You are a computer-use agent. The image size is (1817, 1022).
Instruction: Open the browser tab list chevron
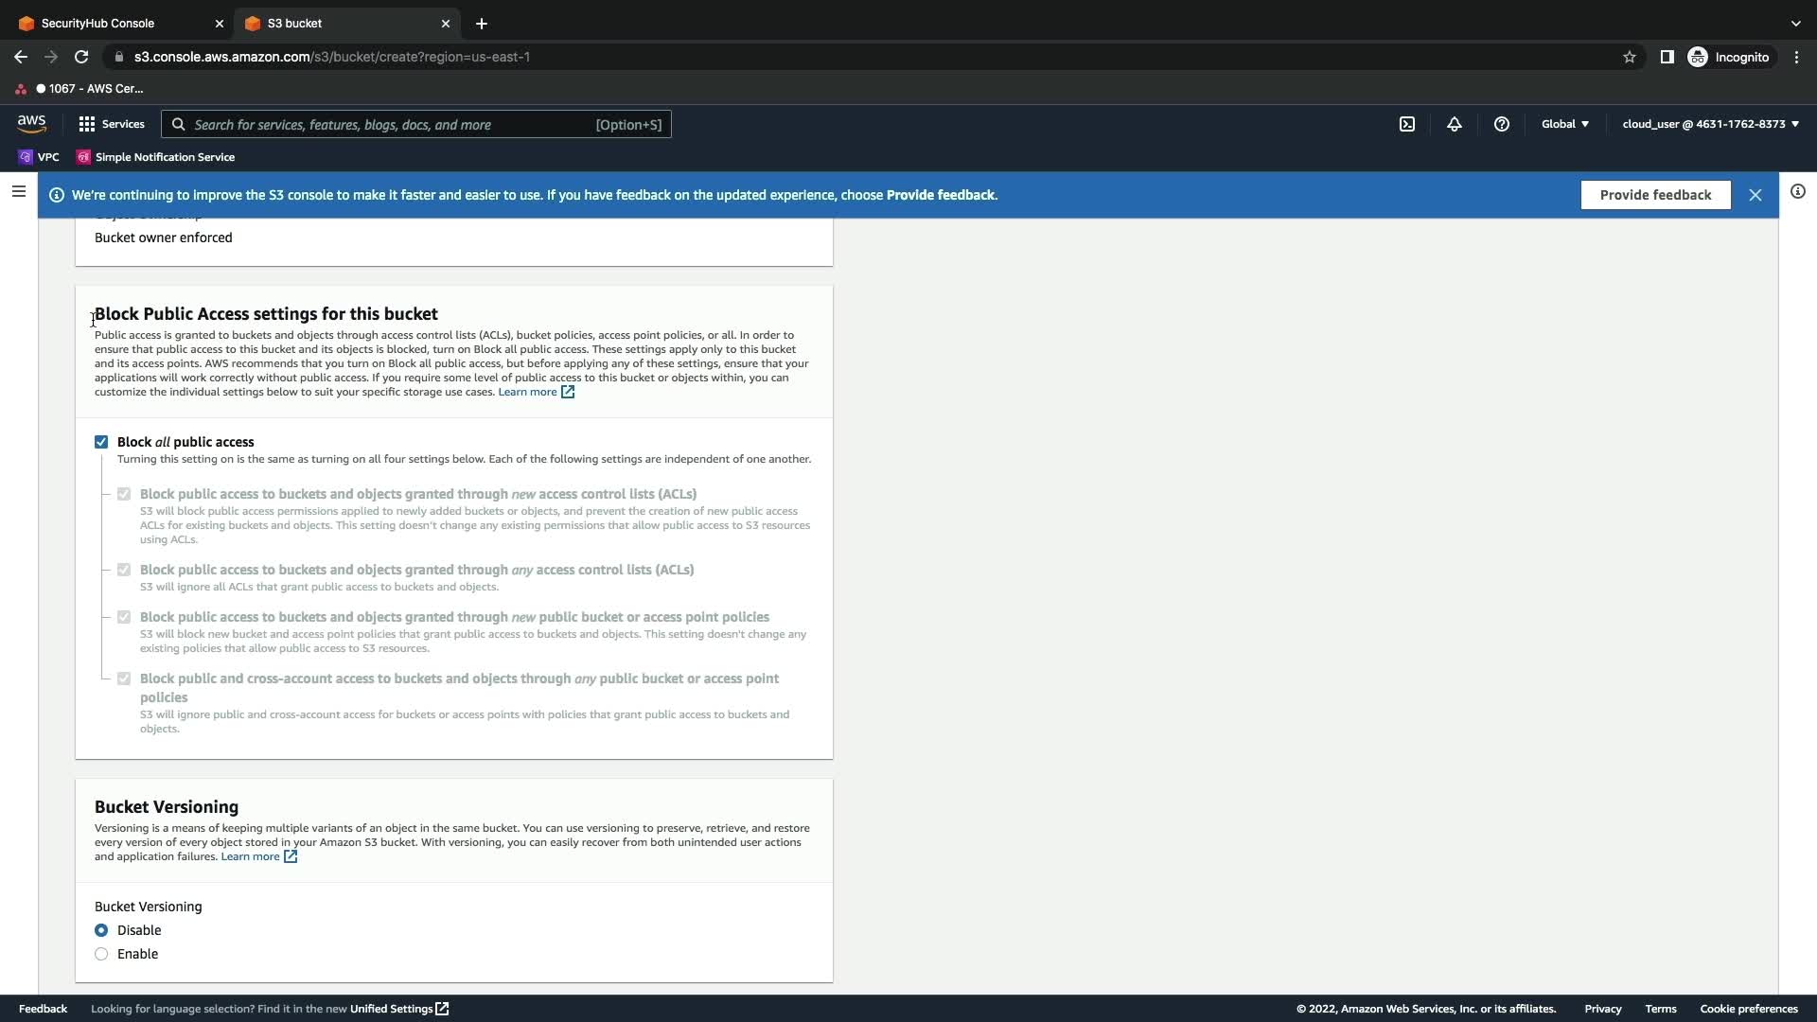pyautogui.click(x=1795, y=23)
